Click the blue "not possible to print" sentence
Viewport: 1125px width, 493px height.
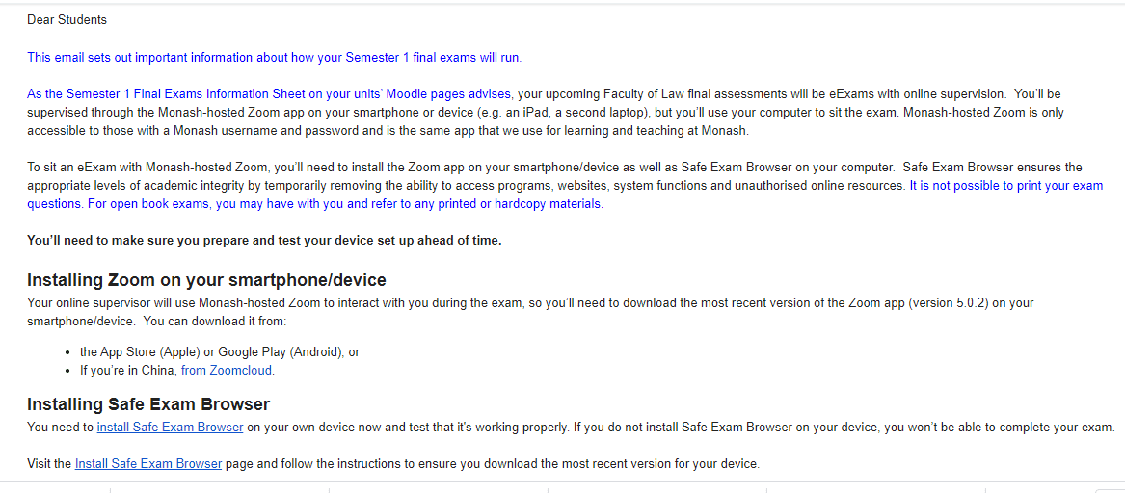pyautogui.click(x=1005, y=185)
